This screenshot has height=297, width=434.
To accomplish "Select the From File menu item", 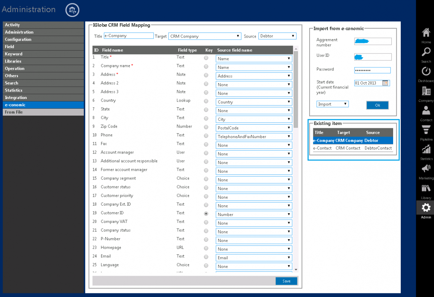I will click(x=43, y=112).
